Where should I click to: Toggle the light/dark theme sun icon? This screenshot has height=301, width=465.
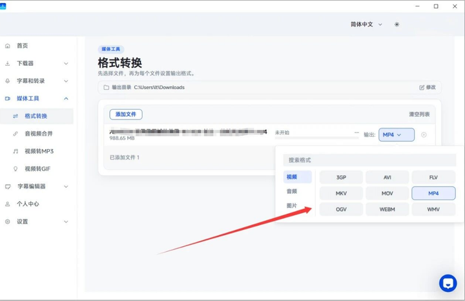(x=397, y=25)
